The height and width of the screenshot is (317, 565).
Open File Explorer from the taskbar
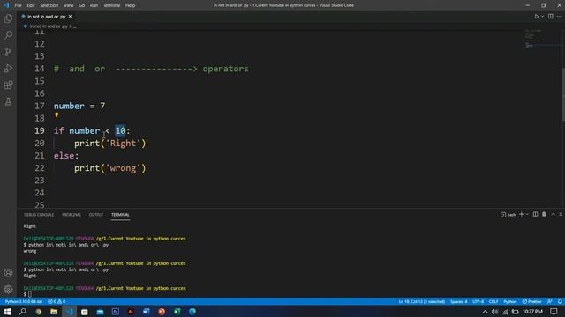tap(54, 312)
